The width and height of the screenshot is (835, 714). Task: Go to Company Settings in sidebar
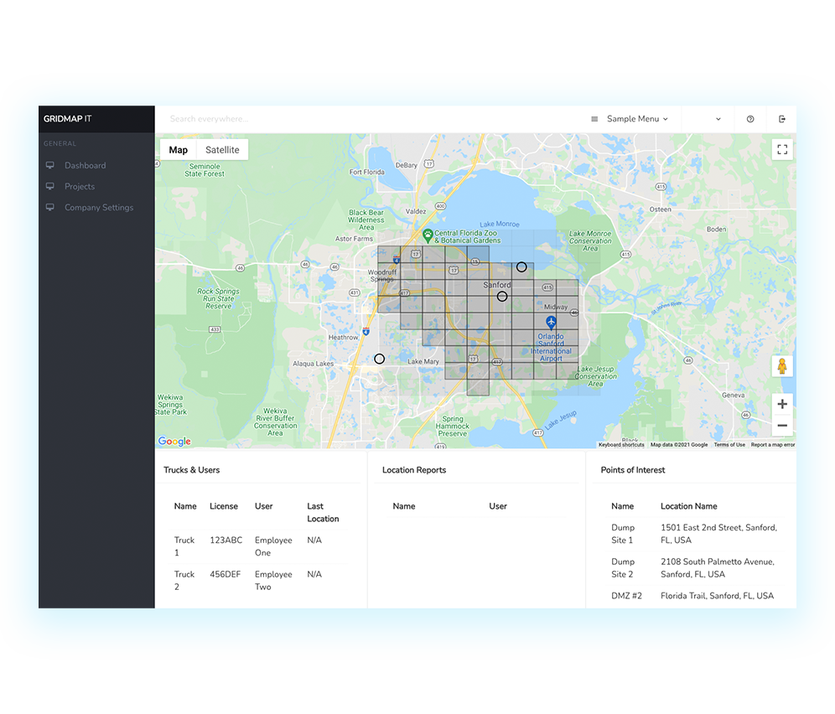[x=99, y=208]
